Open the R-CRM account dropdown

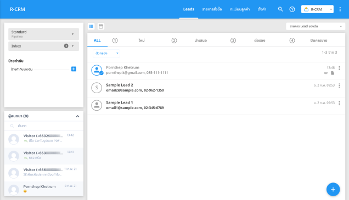pyautogui.click(x=317, y=9)
